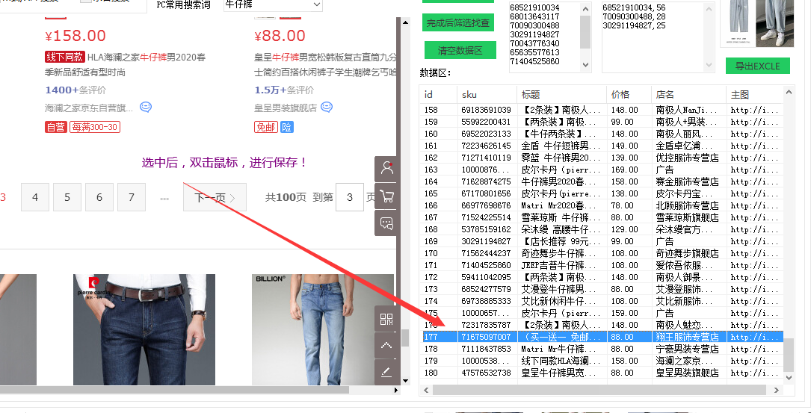Show the QR code icon in side toolbar

386,319
